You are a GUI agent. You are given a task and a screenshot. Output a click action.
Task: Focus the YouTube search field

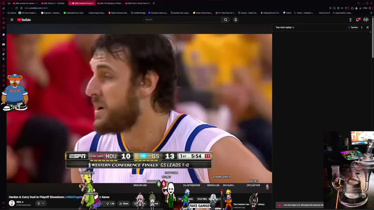point(182,20)
